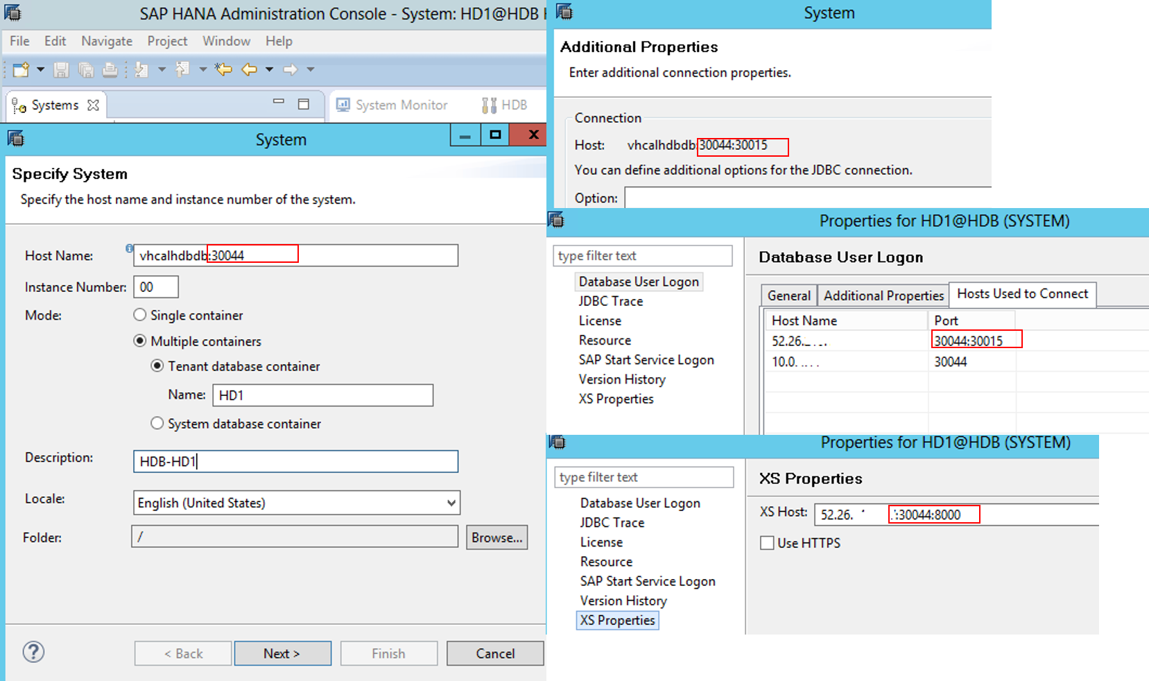
Task: Click the Back navigation arrow icon
Action: pyautogui.click(x=248, y=69)
